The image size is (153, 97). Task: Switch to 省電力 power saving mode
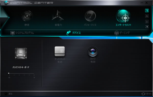pyautogui.click(x=58, y=15)
